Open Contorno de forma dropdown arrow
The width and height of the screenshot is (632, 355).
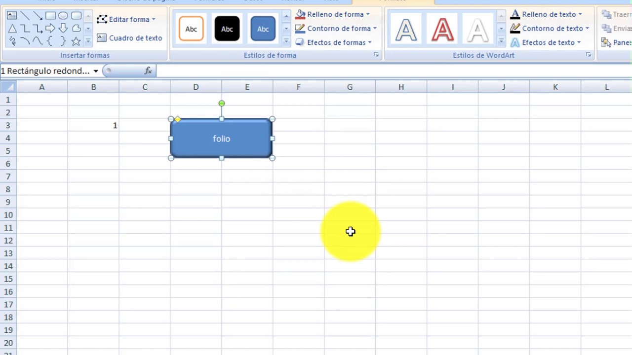click(375, 29)
